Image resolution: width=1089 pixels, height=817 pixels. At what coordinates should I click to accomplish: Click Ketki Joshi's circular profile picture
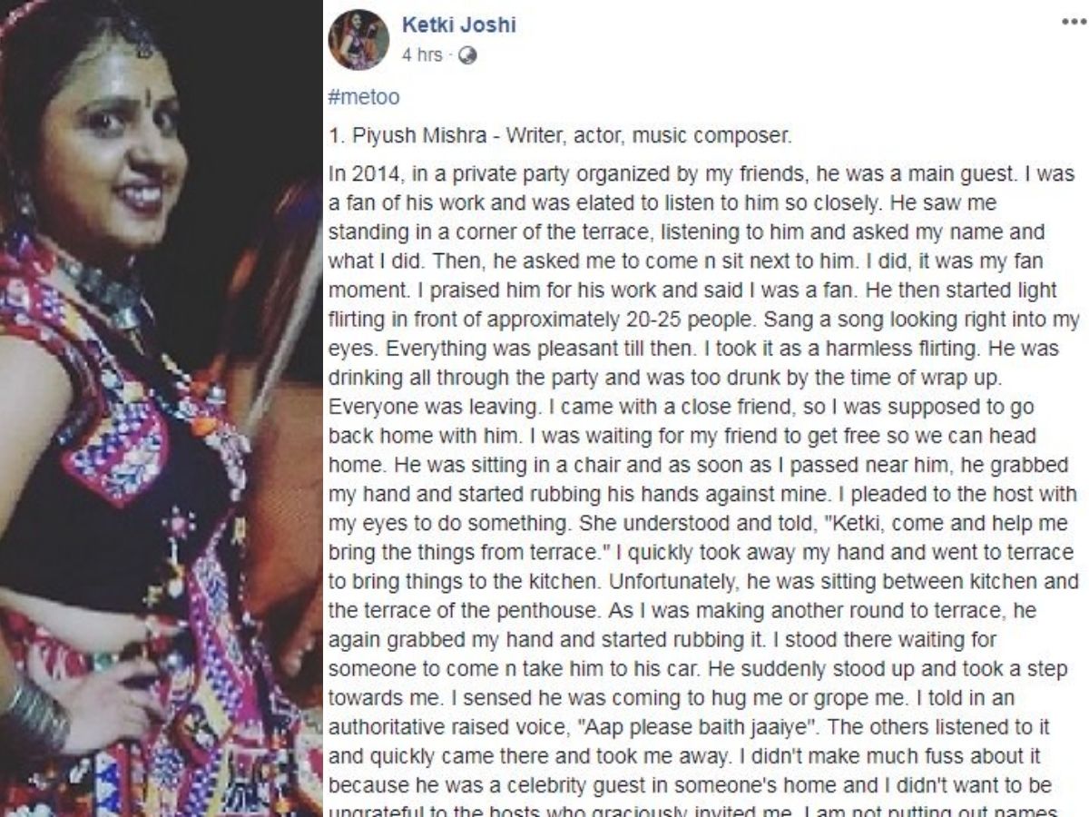pyautogui.click(x=362, y=36)
